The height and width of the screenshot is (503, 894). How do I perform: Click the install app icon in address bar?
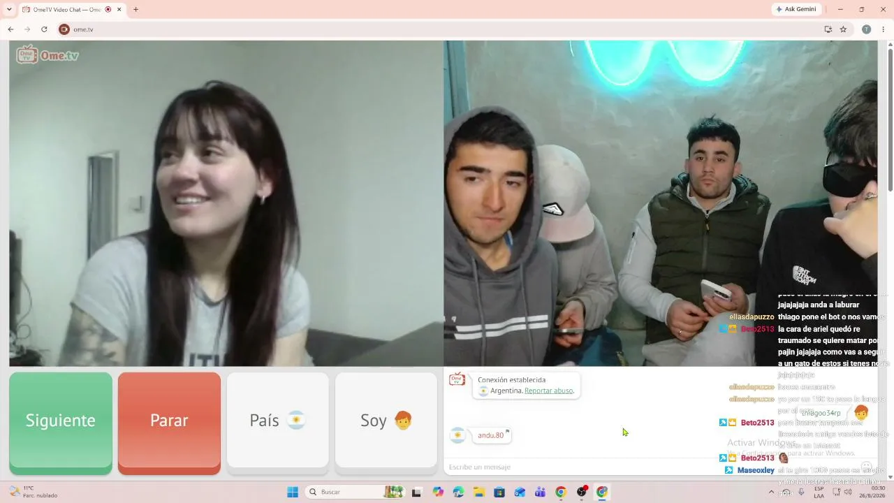(x=828, y=29)
